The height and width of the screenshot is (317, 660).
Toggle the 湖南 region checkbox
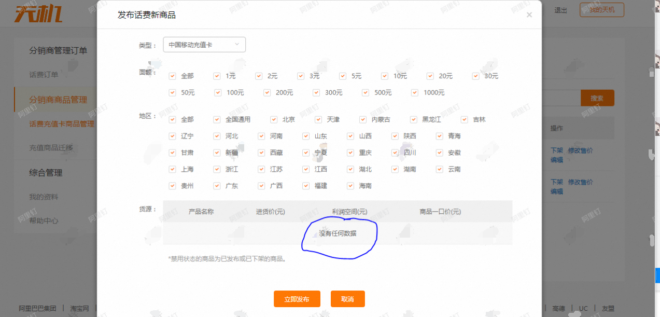tap(395, 169)
